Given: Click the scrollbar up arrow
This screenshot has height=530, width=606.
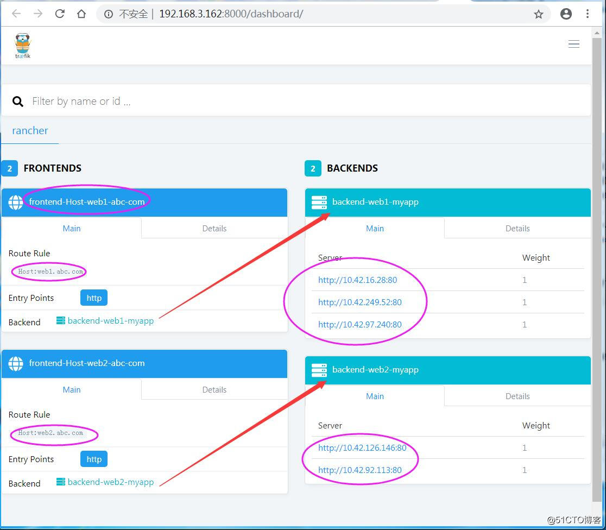Looking at the screenshot, I should [597, 33].
